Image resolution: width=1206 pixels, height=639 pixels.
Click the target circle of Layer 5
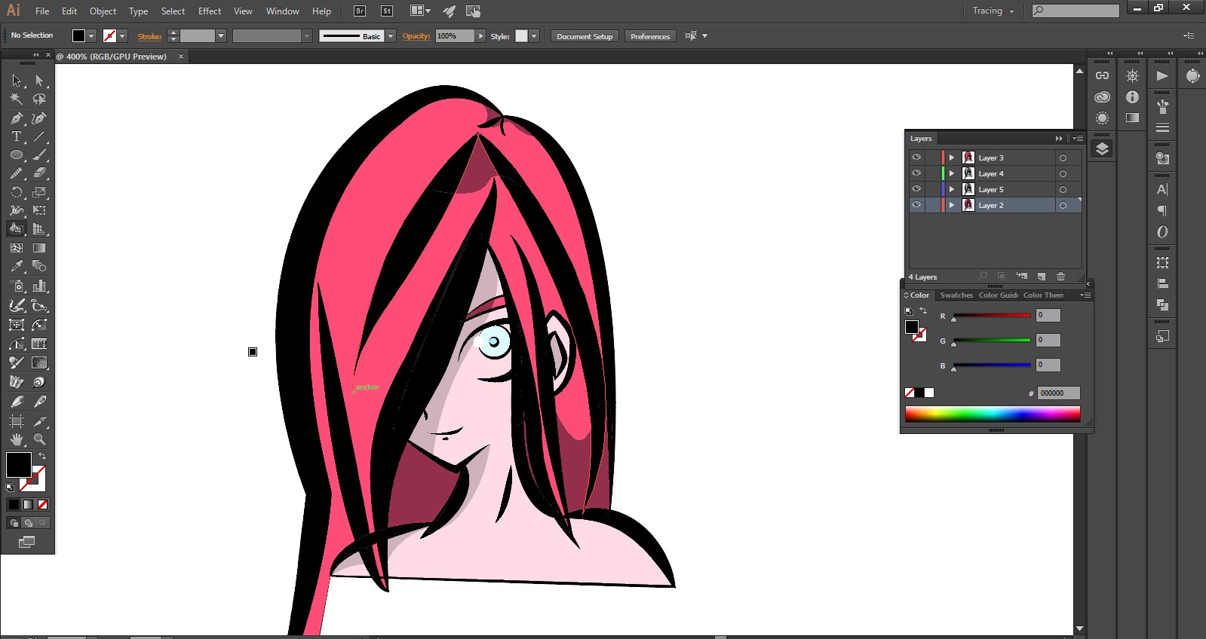[x=1063, y=189]
